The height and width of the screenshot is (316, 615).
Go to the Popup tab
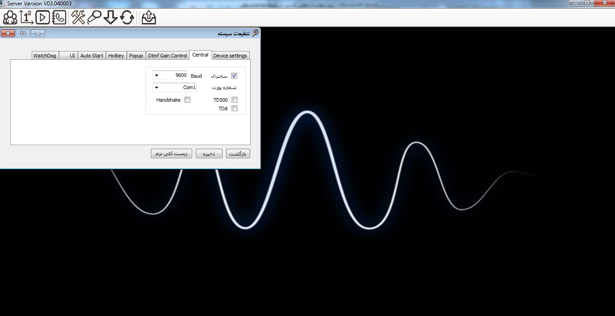pos(136,56)
